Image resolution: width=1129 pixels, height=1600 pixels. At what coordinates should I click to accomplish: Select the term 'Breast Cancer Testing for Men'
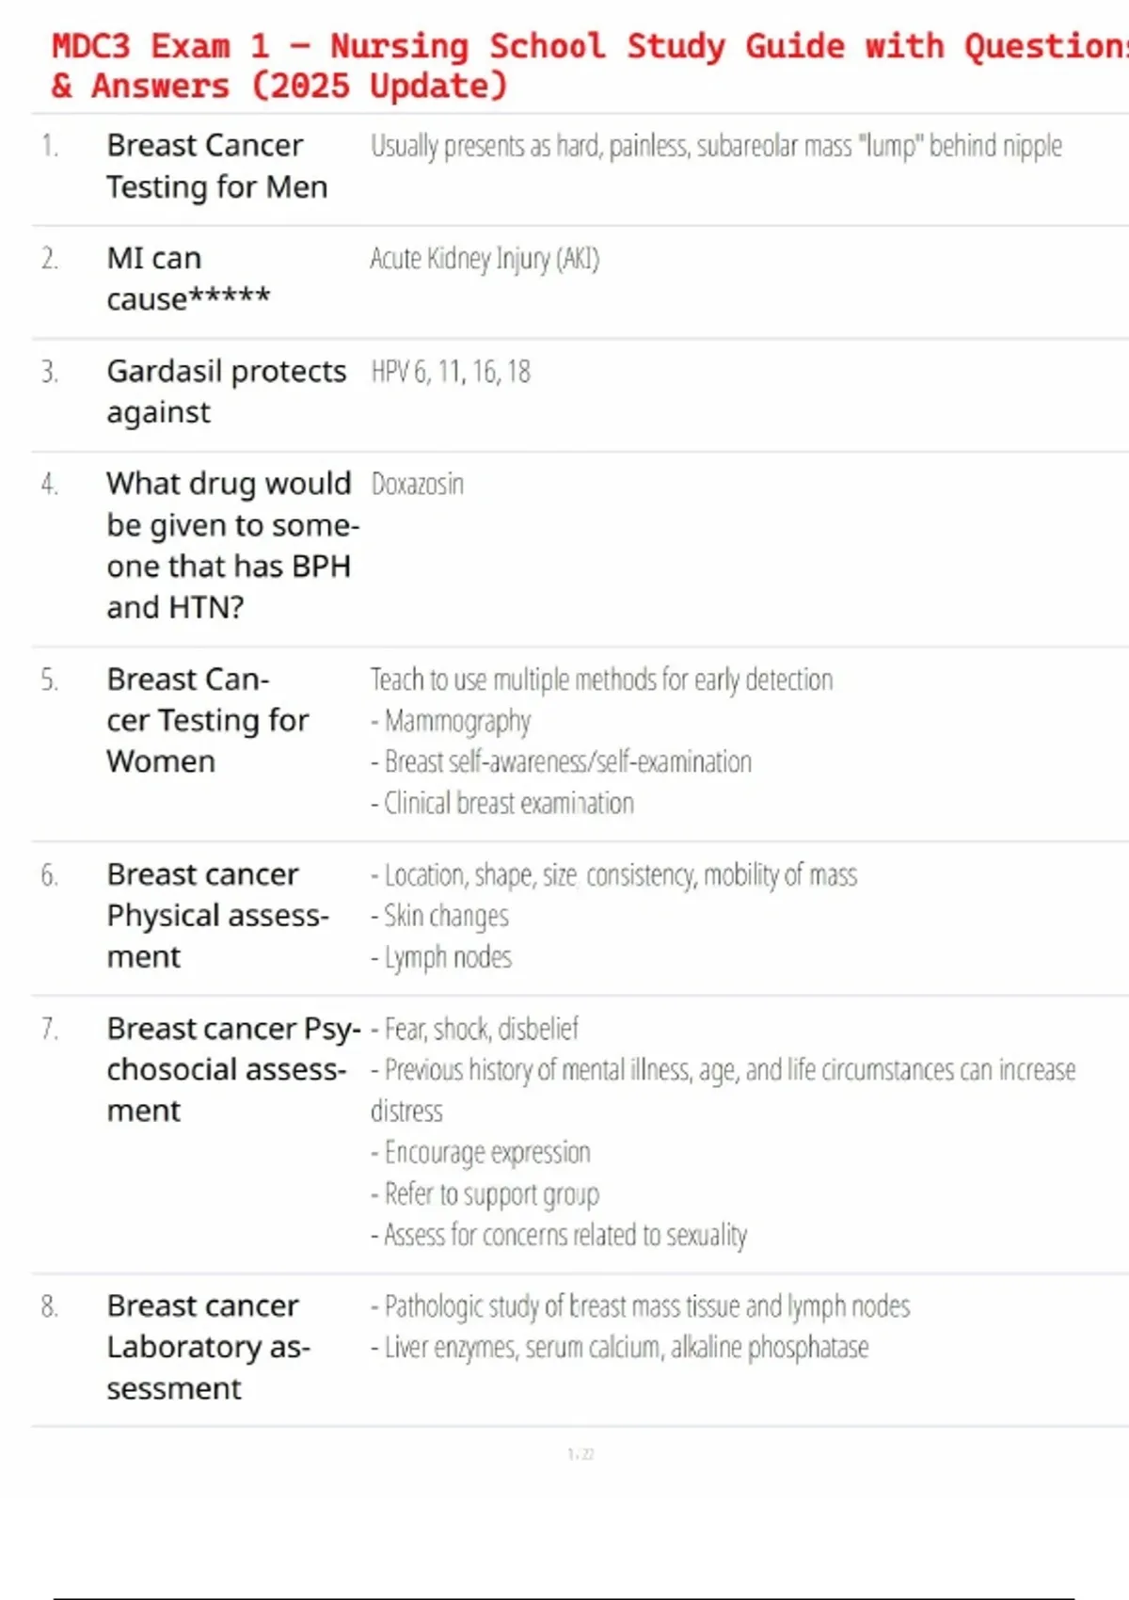(x=216, y=167)
